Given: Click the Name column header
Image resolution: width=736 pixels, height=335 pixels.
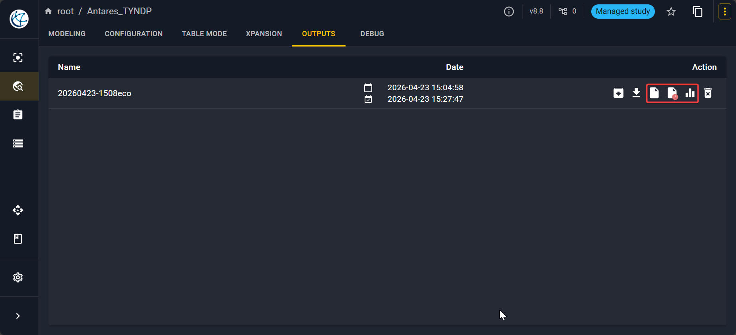Looking at the screenshot, I should pyautogui.click(x=69, y=67).
